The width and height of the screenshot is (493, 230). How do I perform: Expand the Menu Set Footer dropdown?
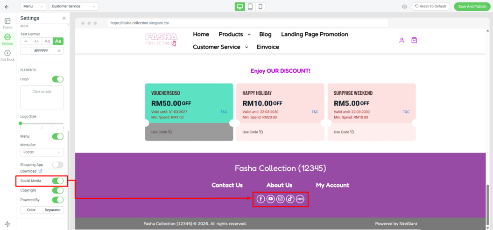click(x=42, y=152)
